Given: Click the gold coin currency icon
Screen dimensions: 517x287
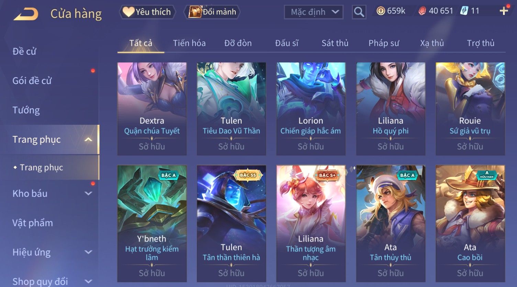Looking at the screenshot, I should [381, 11].
